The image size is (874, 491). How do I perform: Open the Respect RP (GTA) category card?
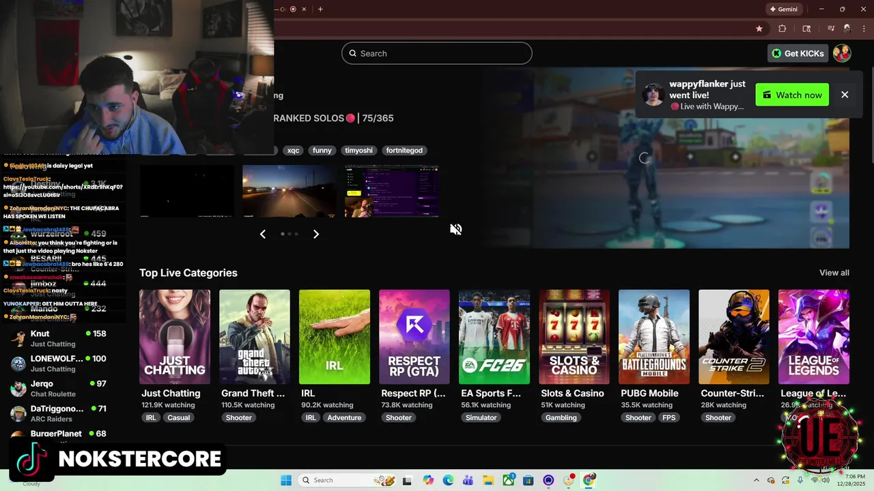[414, 337]
